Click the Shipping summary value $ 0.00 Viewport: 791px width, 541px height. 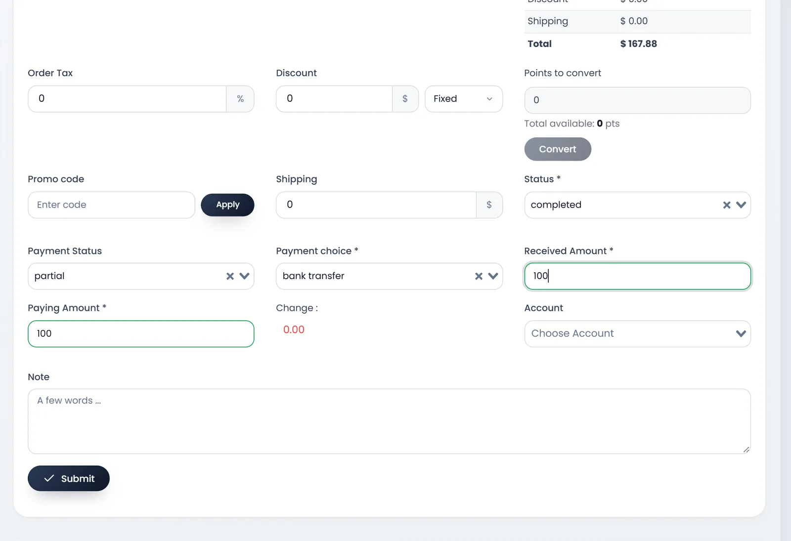(634, 21)
